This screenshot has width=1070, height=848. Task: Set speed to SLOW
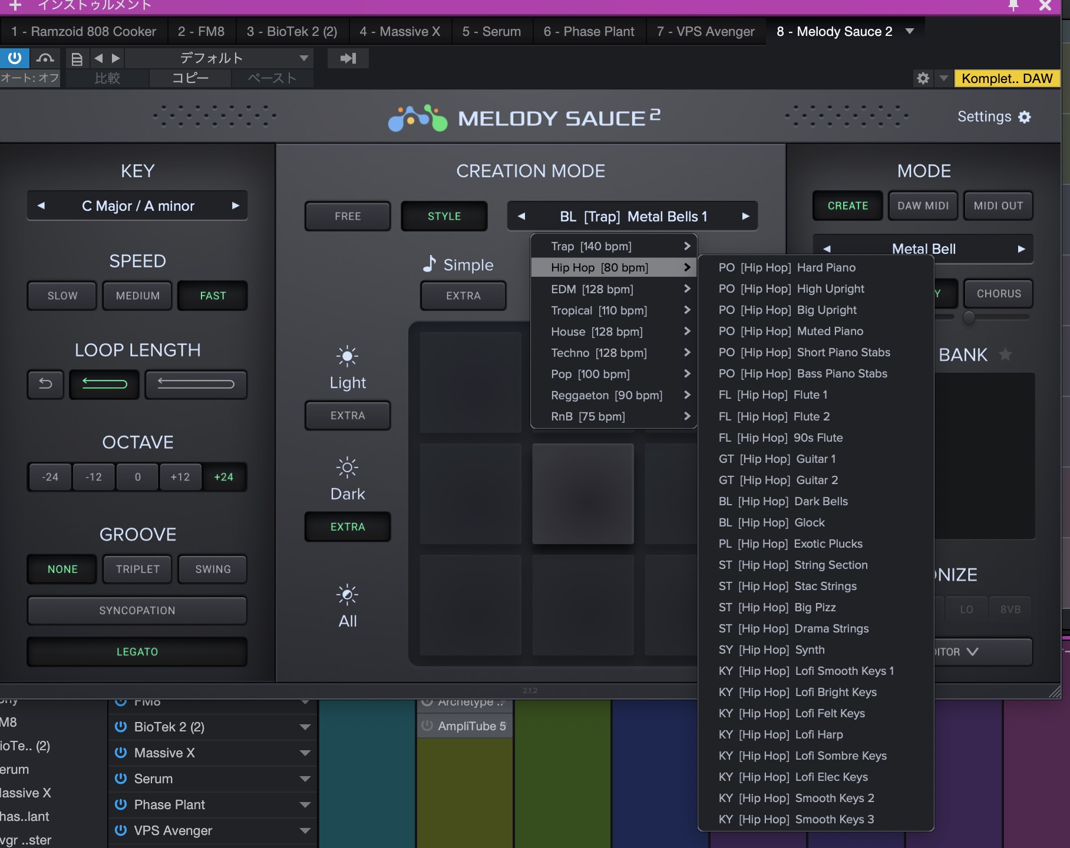62,296
